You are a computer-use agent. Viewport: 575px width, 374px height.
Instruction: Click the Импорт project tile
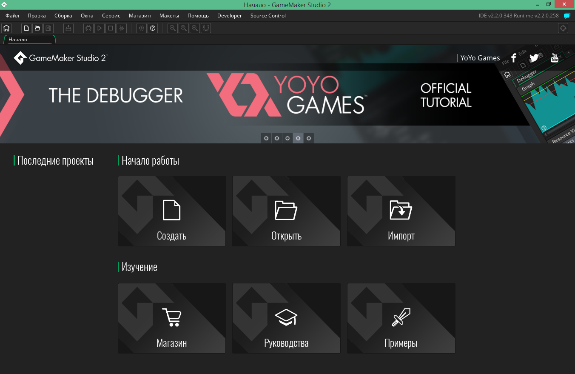tap(401, 211)
